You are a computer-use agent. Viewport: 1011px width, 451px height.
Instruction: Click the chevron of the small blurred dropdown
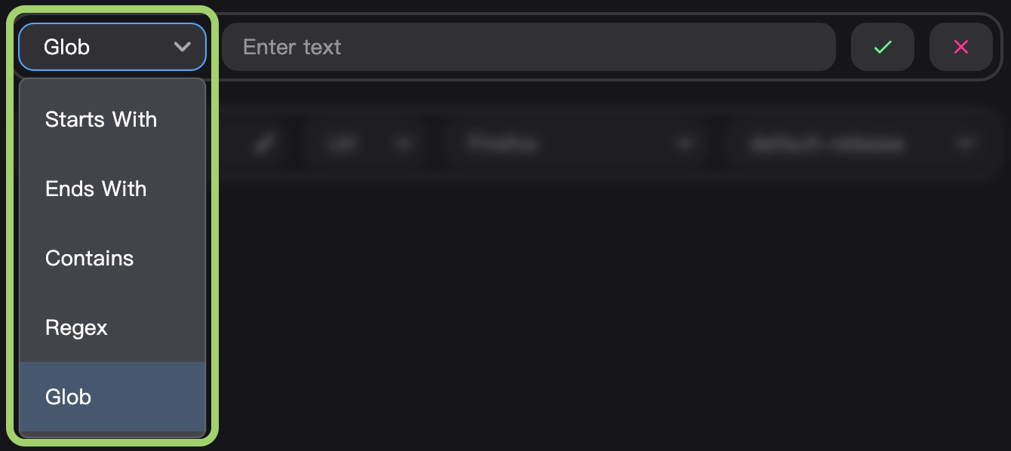pos(404,143)
